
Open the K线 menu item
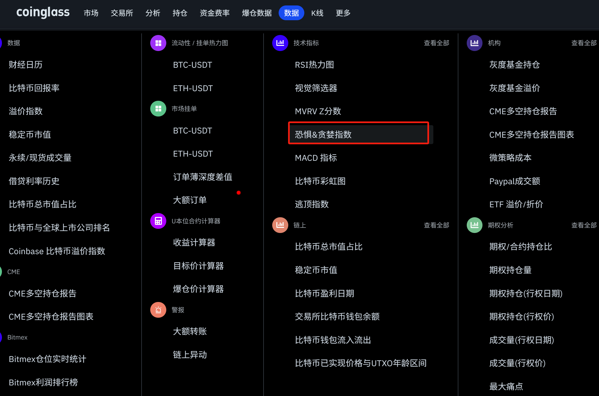click(317, 13)
